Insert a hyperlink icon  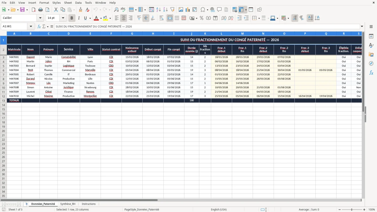[x=212, y=10]
